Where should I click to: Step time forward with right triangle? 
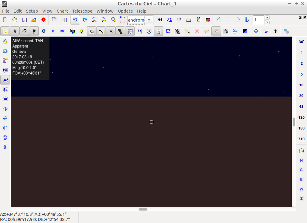[x=238, y=20]
